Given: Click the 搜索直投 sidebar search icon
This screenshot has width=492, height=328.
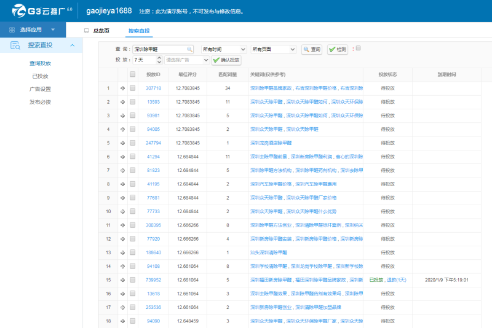Looking at the screenshot, I should pos(15,45).
